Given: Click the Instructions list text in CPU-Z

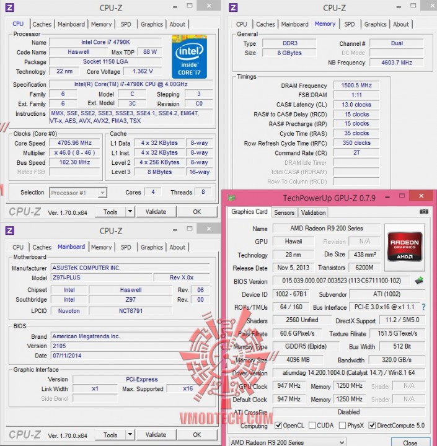Looking at the screenshot, I should tap(131, 117).
